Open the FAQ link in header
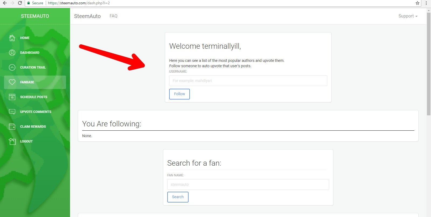The height and width of the screenshot is (217, 431). (x=113, y=16)
